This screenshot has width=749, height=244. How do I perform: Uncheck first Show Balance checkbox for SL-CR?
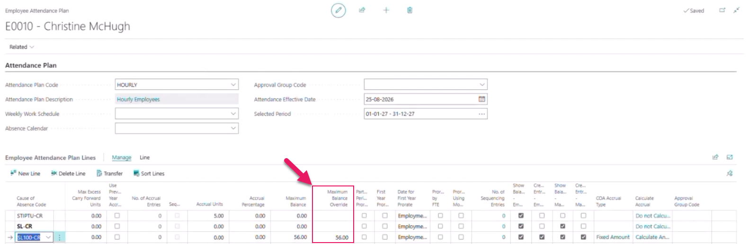click(x=521, y=227)
